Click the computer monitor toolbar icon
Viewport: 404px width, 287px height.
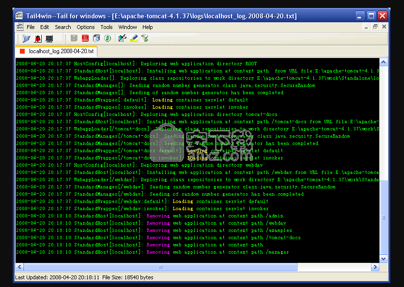pos(49,39)
